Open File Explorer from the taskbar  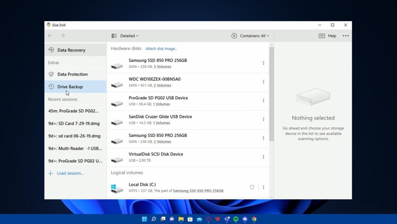pos(181,219)
